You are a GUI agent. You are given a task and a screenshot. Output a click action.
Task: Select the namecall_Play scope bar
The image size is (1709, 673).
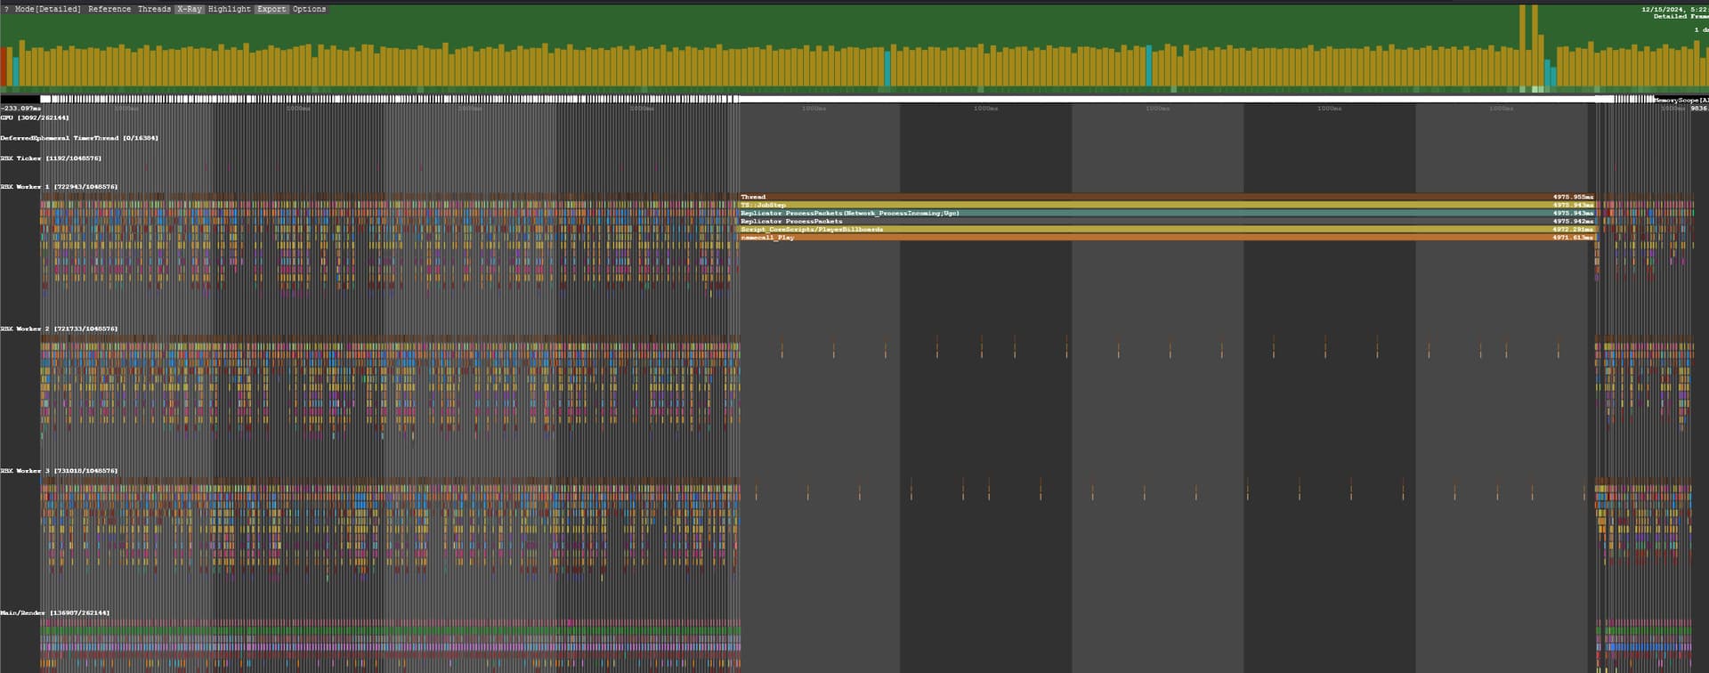[1167, 237]
